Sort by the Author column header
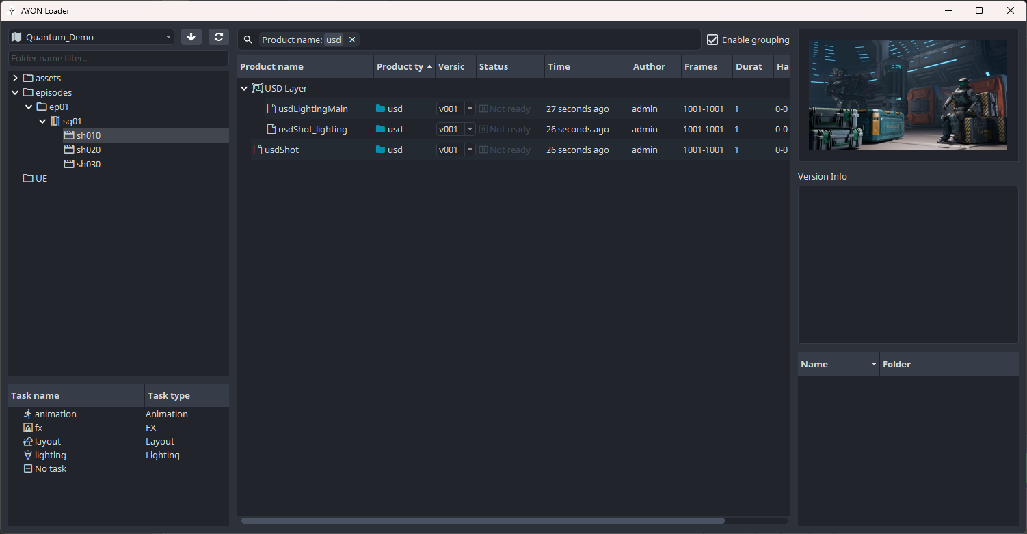The width and height of the screenshot is (1027, 534). 649,66
